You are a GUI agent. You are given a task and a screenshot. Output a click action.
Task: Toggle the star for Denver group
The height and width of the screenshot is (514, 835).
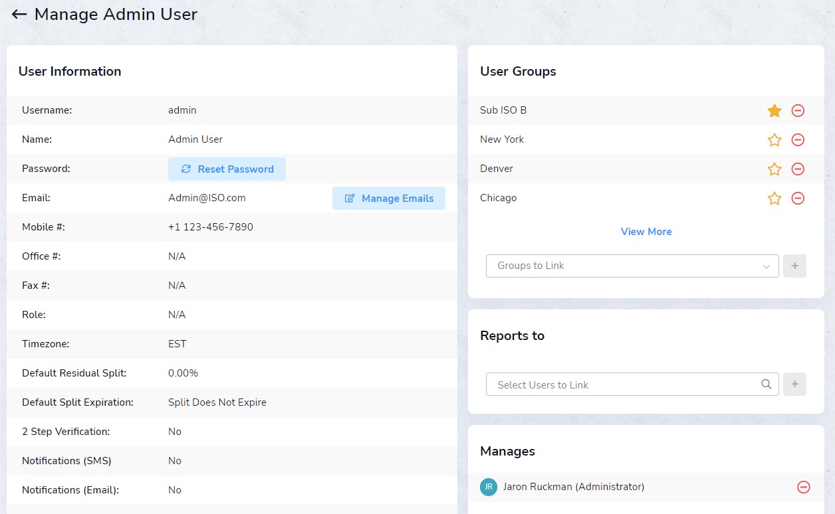pos(774,169)
